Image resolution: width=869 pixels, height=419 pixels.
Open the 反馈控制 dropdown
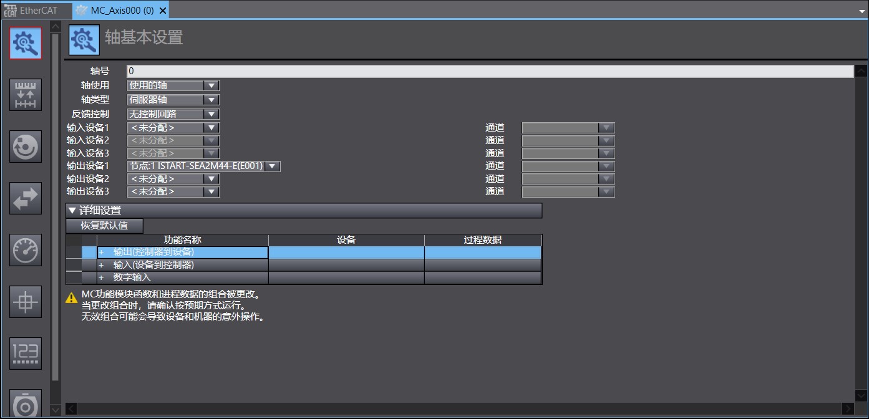(x=212, y=113)
